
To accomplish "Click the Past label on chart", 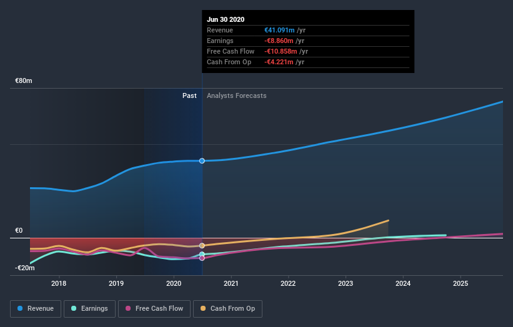I will click(189, 95).
